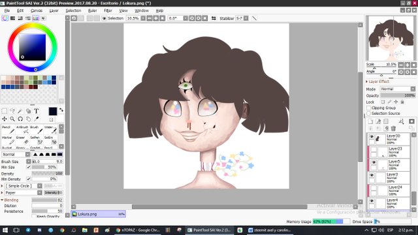418x235 pixels.
Task: Open the Paper texture dropdown
Action: click(39, 193)
